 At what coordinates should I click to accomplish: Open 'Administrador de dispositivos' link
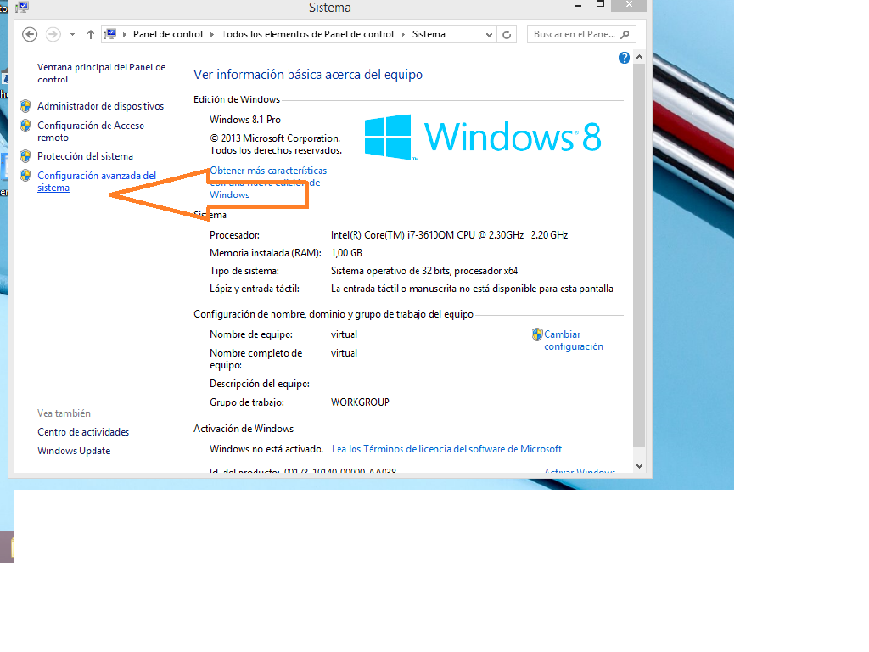pyautogui.click(x=100, y=106)
